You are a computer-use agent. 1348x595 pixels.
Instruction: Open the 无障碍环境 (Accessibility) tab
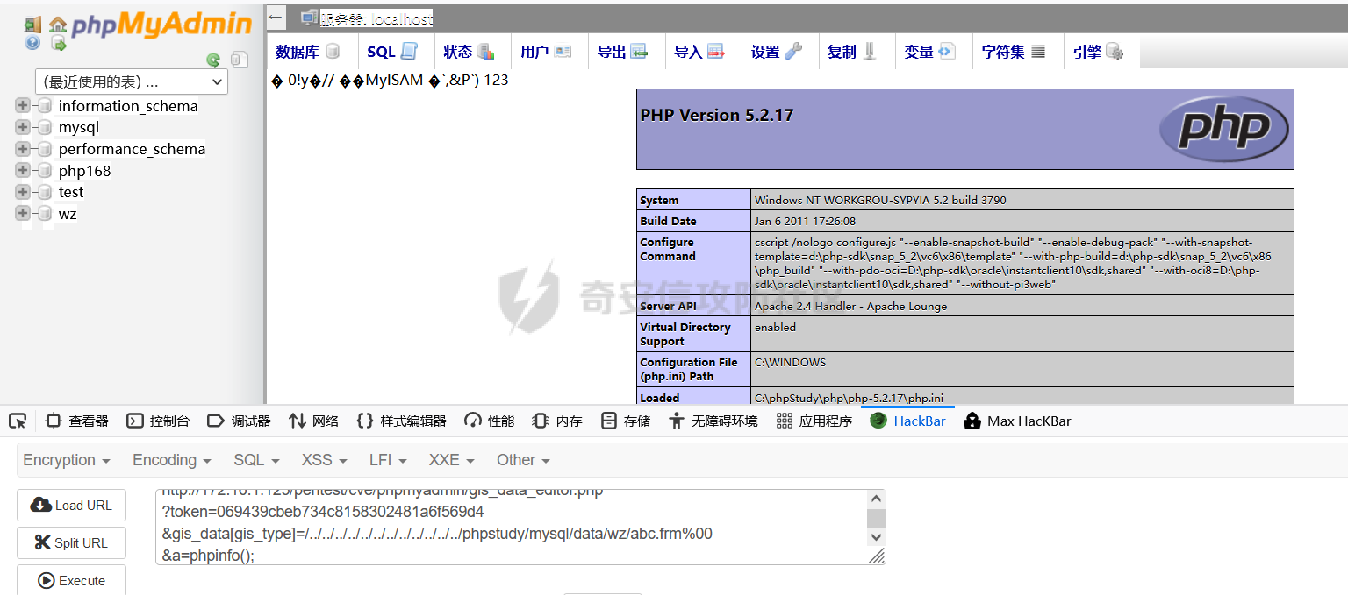713,421
